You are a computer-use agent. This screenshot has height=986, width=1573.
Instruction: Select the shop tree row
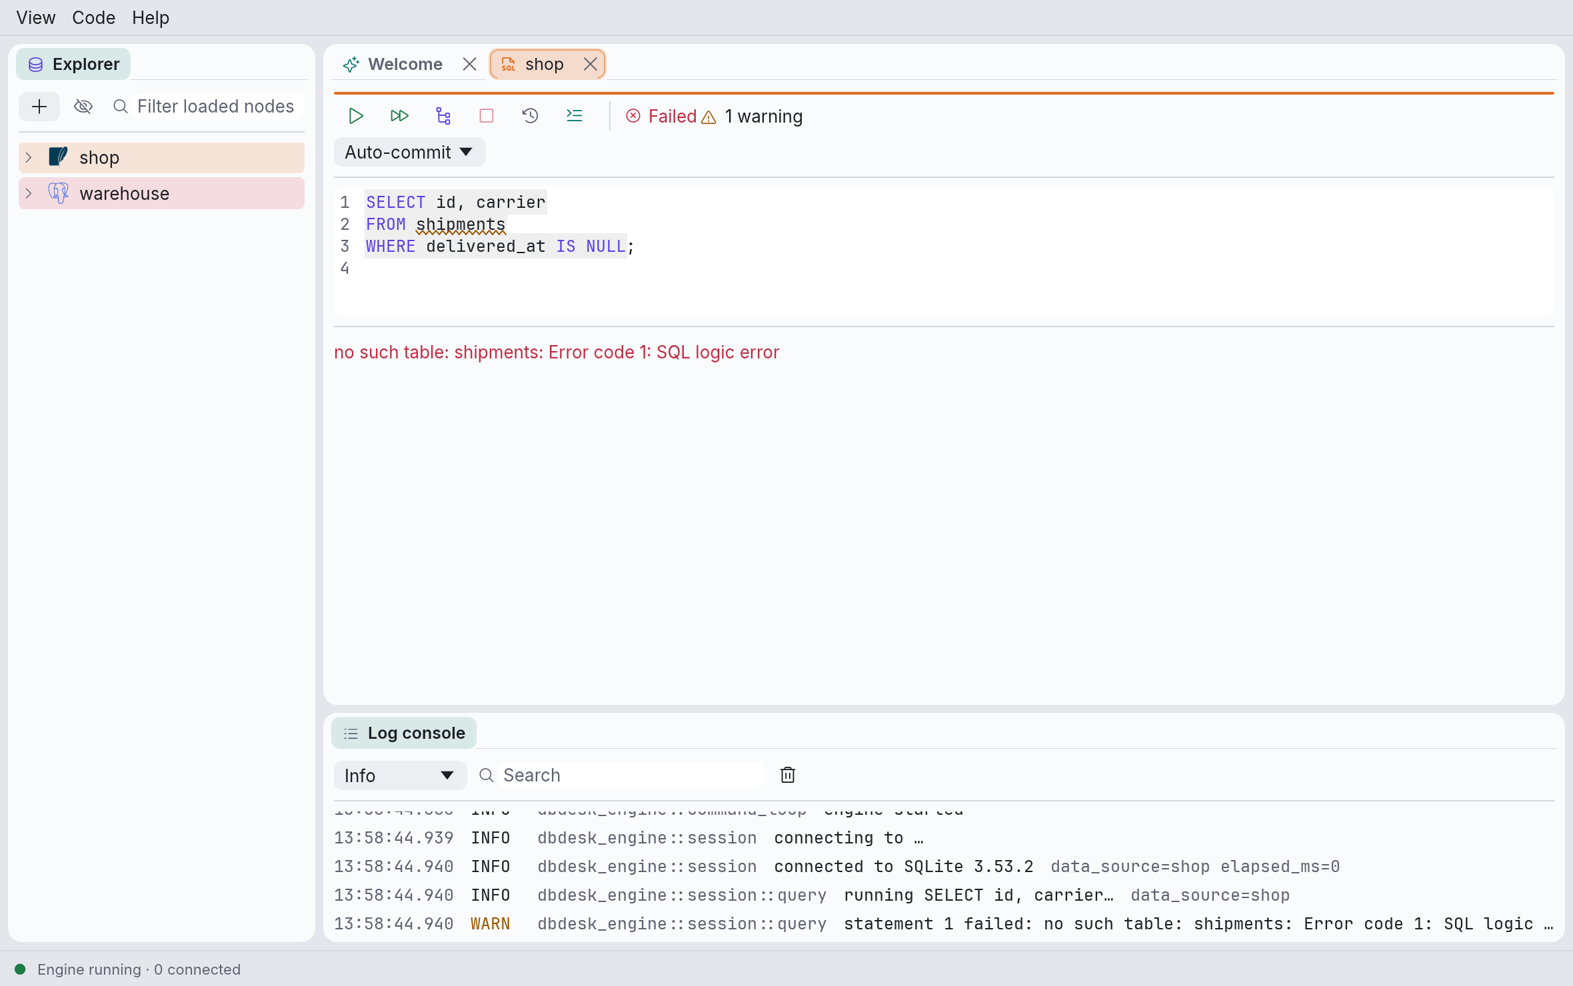click(161, 157)
